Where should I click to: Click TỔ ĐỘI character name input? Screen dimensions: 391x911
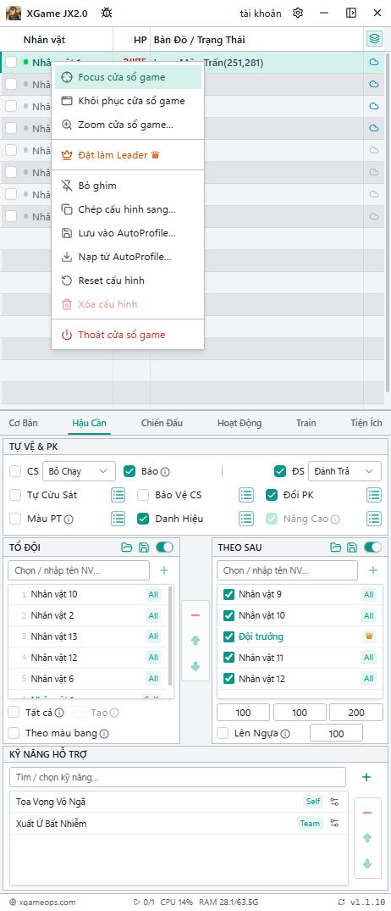pos(79,570)
